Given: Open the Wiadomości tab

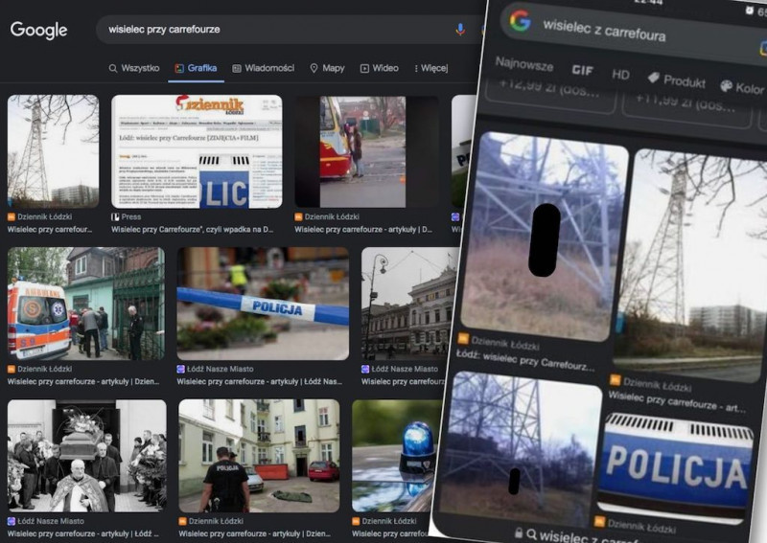Looking at the screenshot, I should 262,68.
